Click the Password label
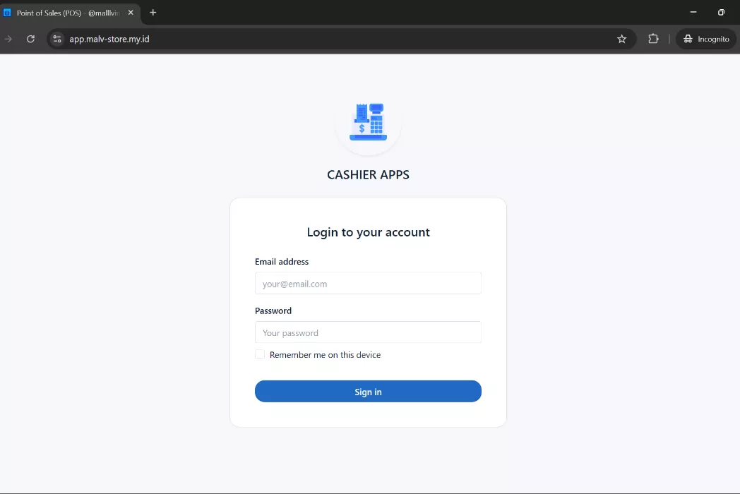 [273, 311]
